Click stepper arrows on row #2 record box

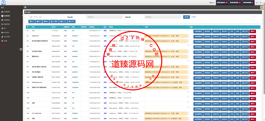[188, 36]
